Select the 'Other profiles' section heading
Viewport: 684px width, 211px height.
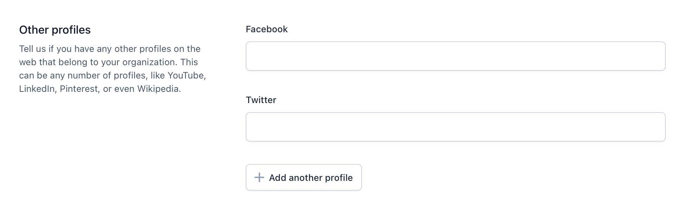click(54, 30)
